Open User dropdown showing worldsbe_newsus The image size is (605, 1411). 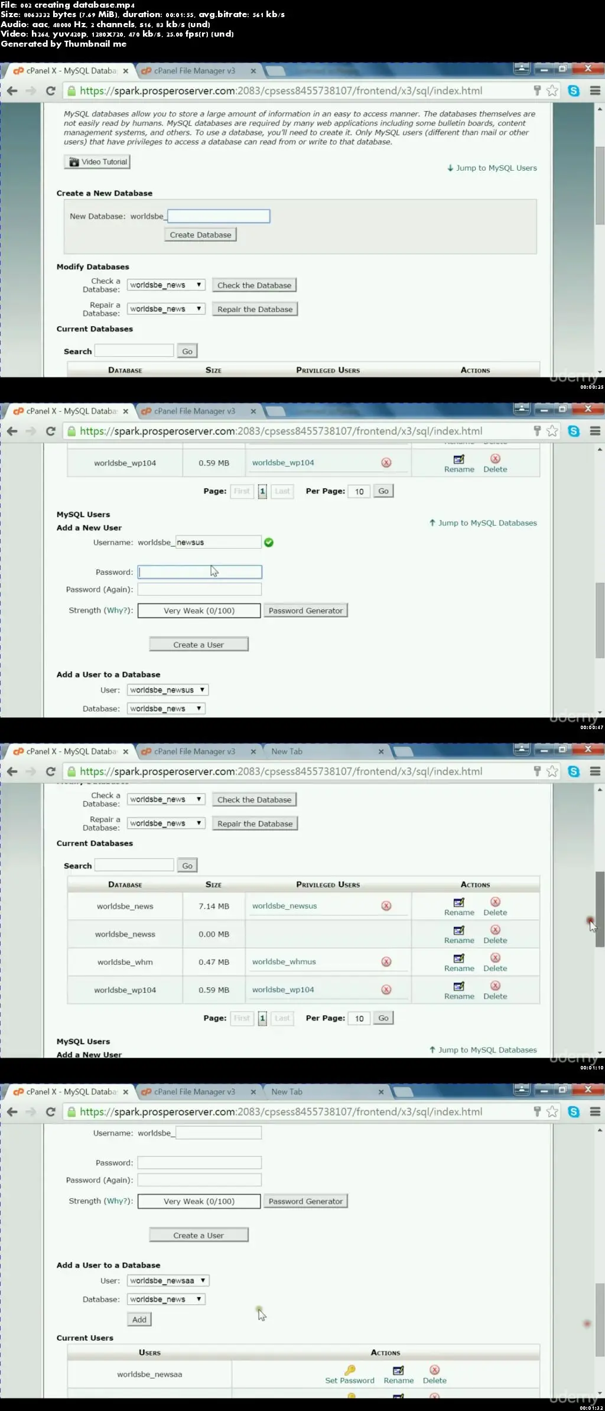tap(168, 690)
